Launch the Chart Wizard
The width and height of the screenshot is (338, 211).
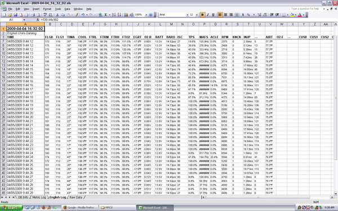(x=126, y=15)
